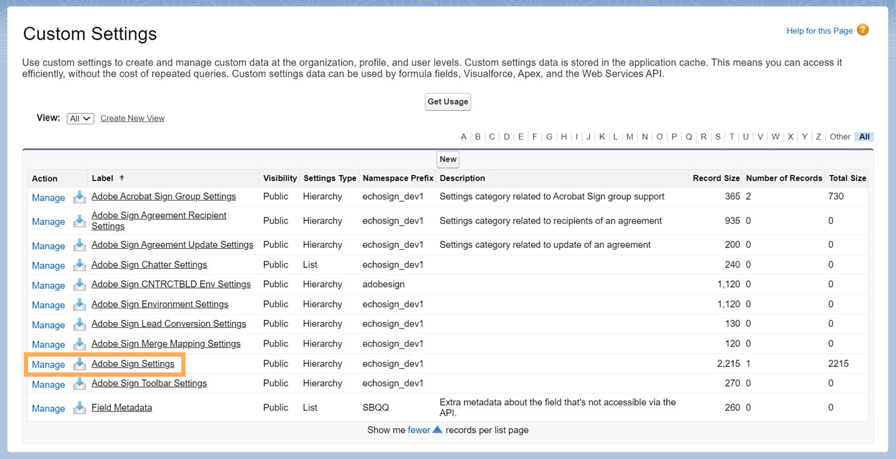Click the download icon for Adobe Sign Environment Settings
The image size is (896, 459).
pyautogui.click(x=79, y=304)
